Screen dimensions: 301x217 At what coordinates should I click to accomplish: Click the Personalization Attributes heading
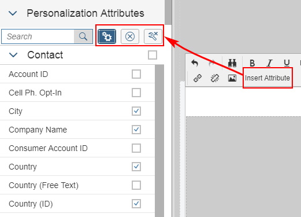[86, 13]
